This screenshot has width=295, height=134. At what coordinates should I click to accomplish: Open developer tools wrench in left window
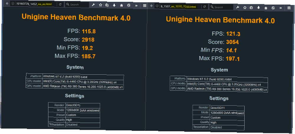tap(93, 5)
